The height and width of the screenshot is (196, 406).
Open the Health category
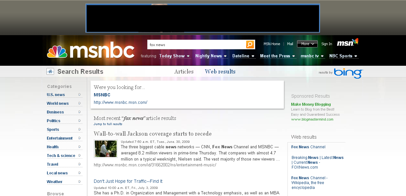[53, 147]
